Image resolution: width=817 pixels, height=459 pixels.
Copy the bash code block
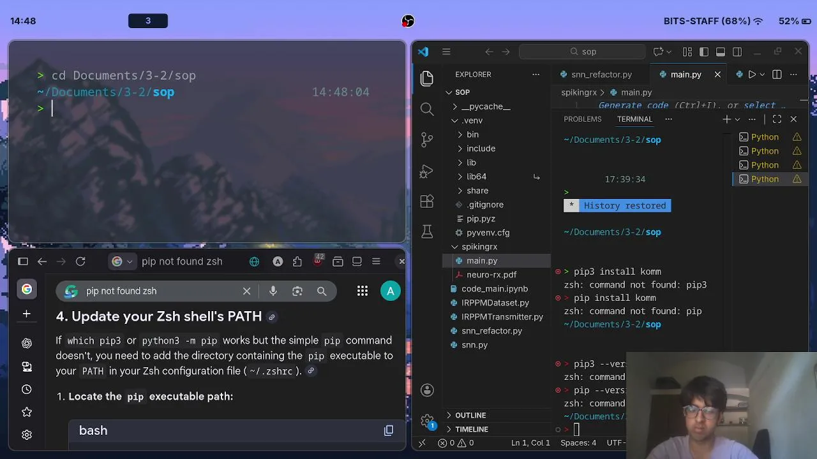389,431
